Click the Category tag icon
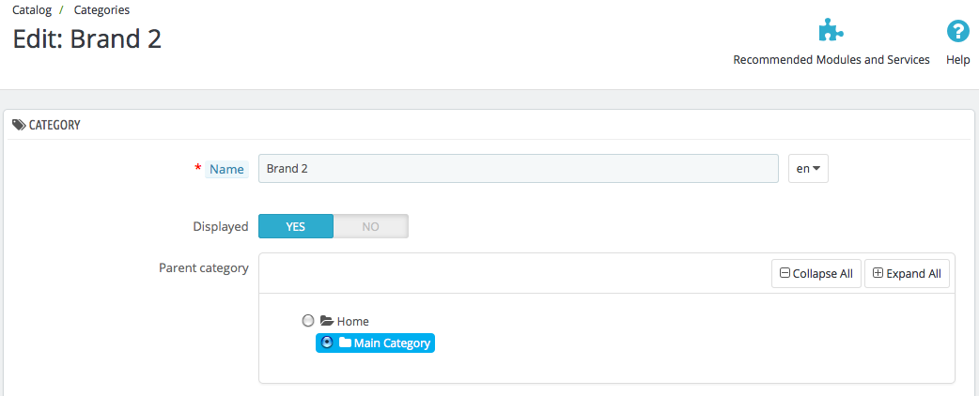Screen dimensions: 979x396 (x=19, y=125)
